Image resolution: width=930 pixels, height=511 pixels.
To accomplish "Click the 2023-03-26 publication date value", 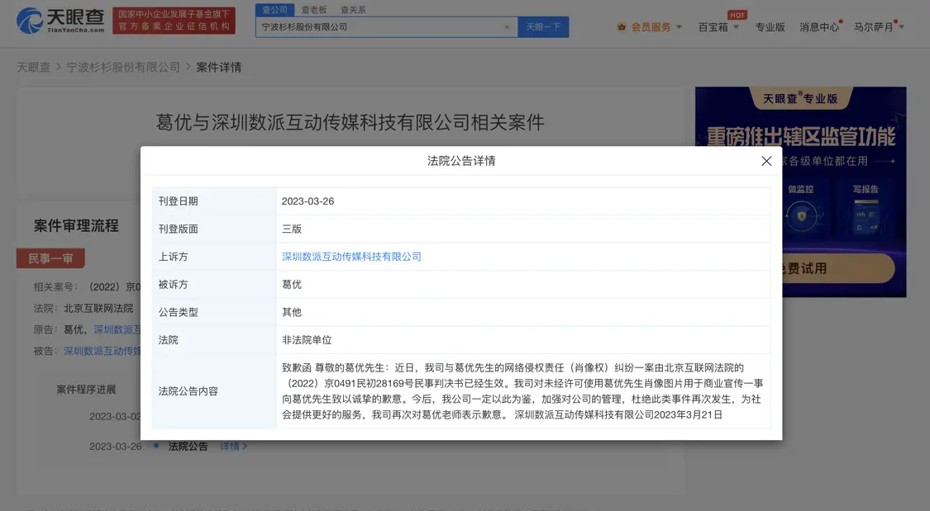I will pos(308,201).
